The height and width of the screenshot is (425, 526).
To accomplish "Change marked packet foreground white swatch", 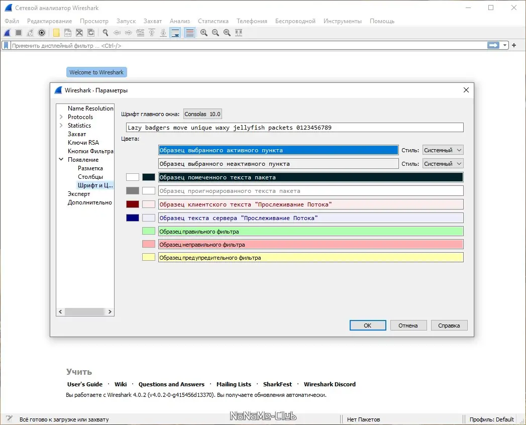I will pos(133,177).
